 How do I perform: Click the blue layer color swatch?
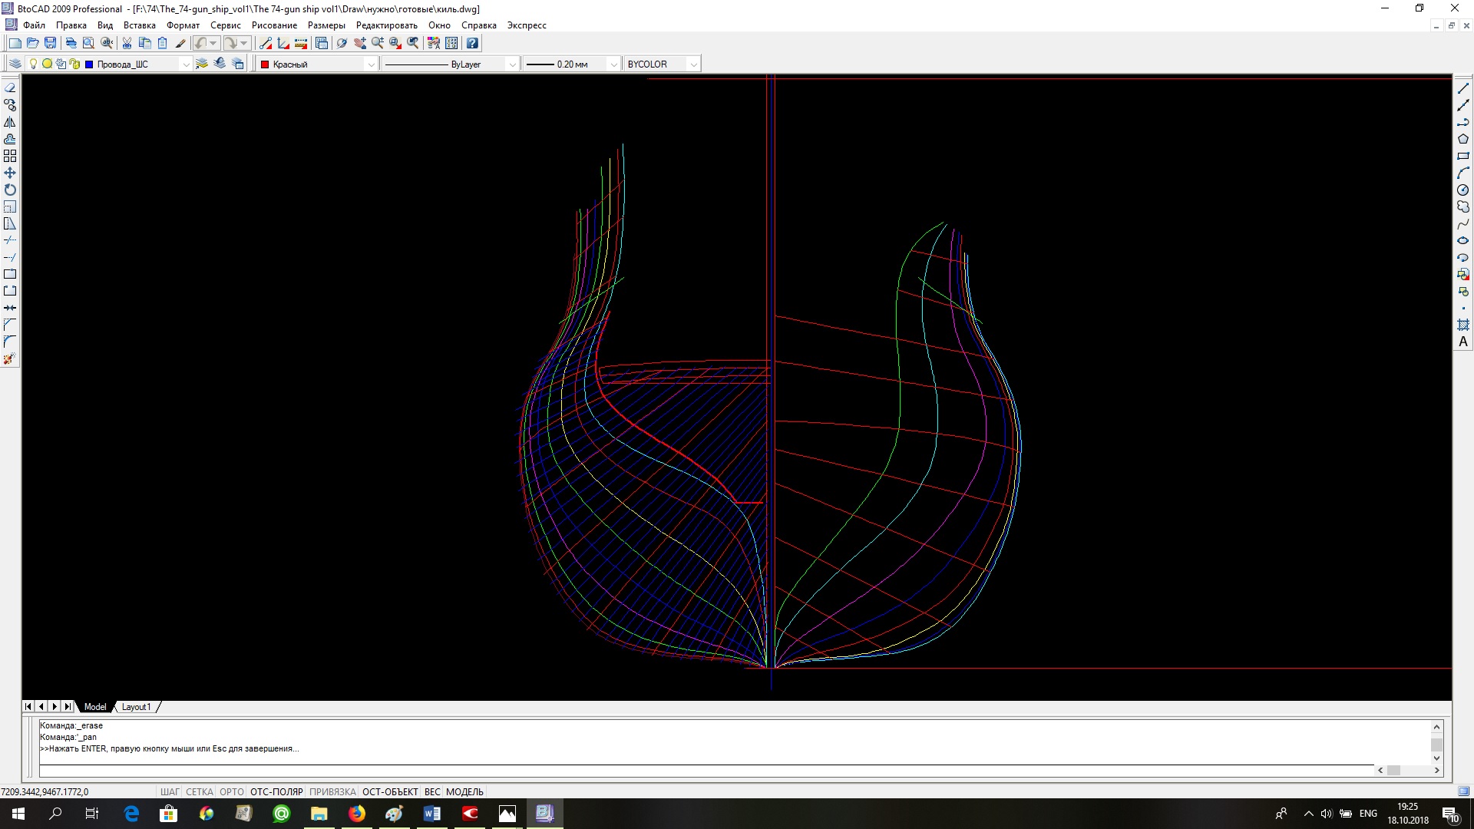(x=89, y=64)
